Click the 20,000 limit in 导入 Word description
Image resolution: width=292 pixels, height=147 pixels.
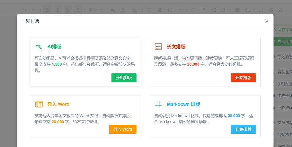[58, 122]
